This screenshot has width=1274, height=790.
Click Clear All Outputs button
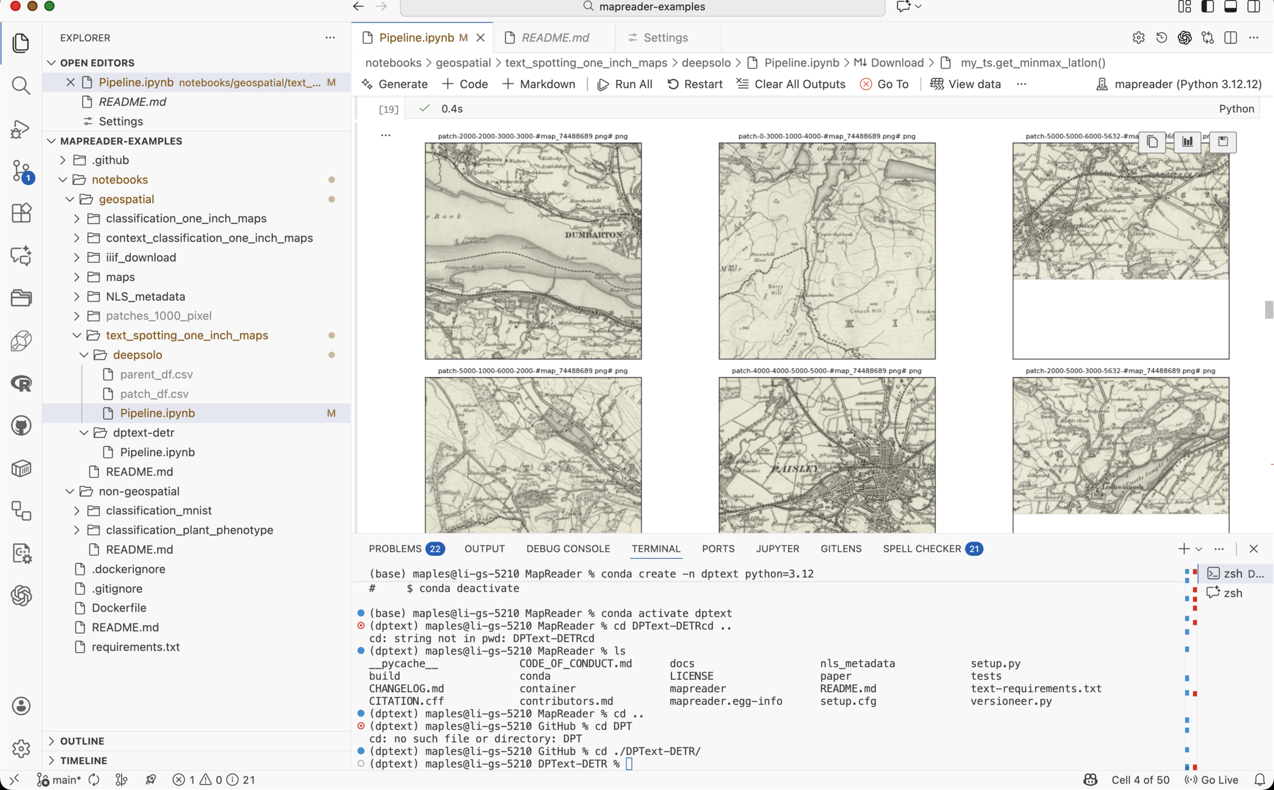tap(791, 84)
